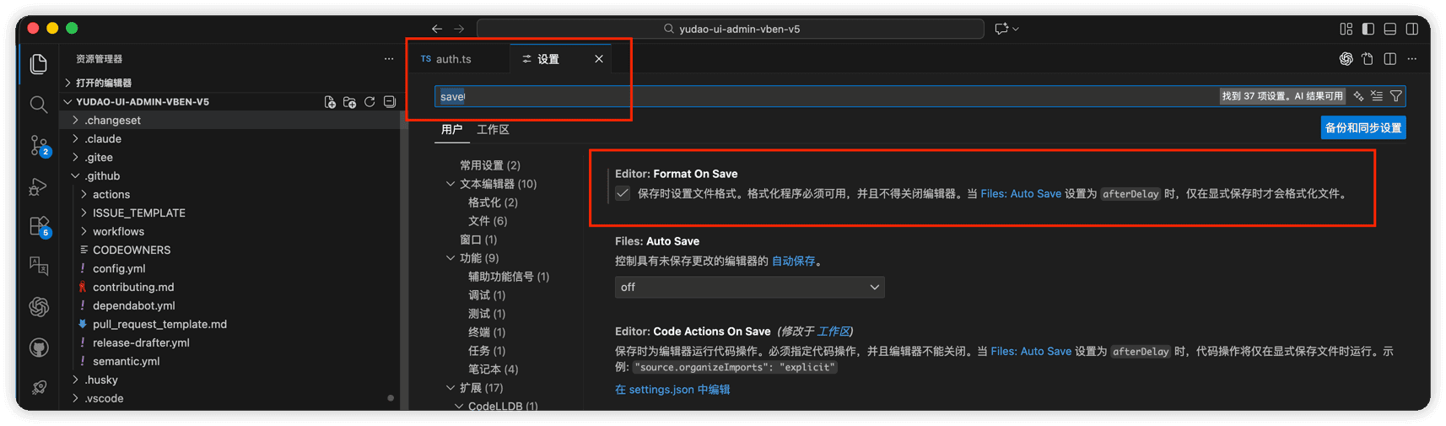Refresh the Explorer file tree
This screenshot has width=1446, height=426.
click(x=370, y=102)
